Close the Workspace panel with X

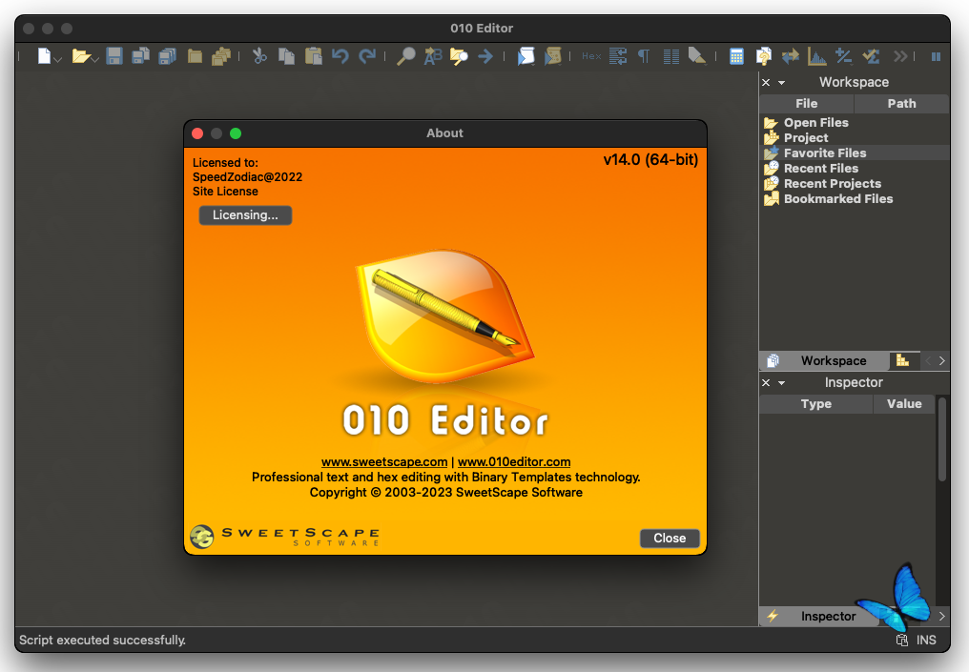(766, 82)
